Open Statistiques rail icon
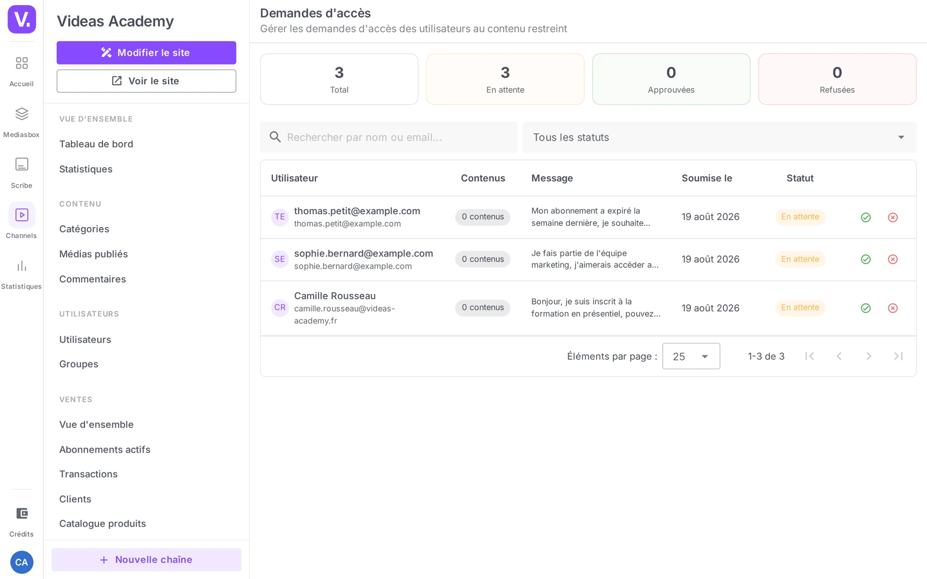 click(x=21, y=274)
